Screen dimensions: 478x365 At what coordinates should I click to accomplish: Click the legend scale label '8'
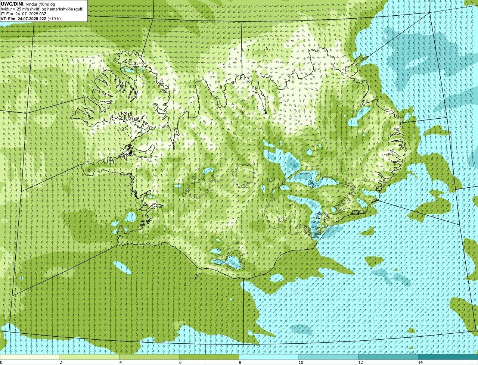[240, 362]
